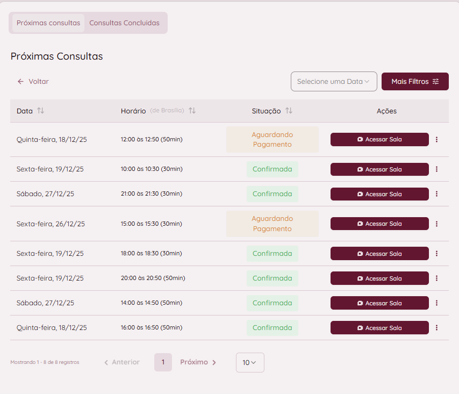
Task: Click Acessar Sala for 10:00 Sexta-feira appointment
Action: (x=379, y=169)
